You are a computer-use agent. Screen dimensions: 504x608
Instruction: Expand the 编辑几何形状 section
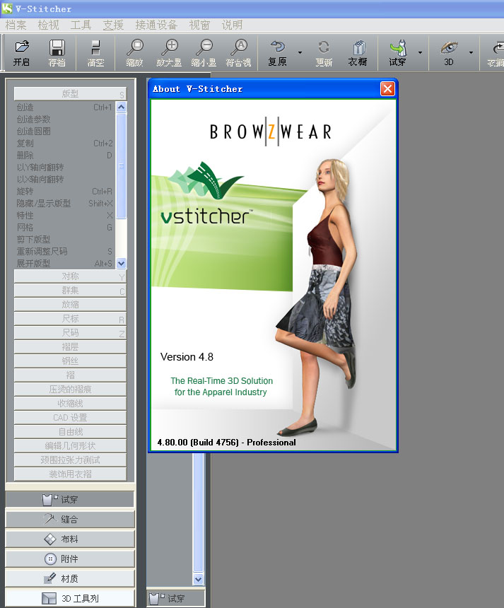[70, 446]
